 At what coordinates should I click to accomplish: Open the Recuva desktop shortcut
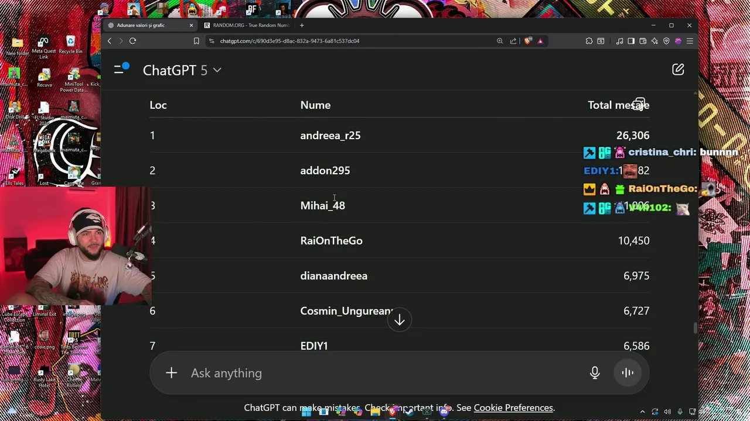pos(44,78)
